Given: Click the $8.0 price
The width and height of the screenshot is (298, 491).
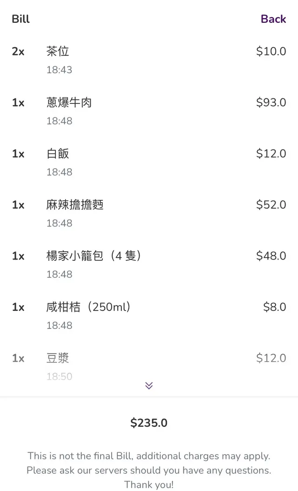Looking at the screenshot, I should tap(274, 307).
